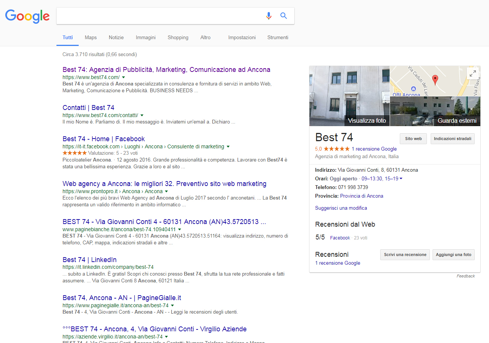
Task: Open dropdown arrow next to best74.com URL
Action: [x=123, y=77]
